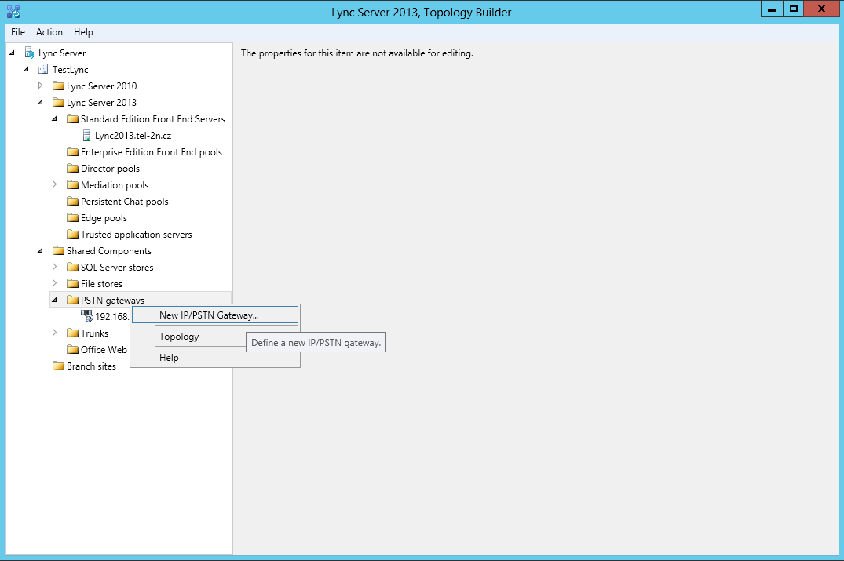Choose New IP/PSTN Gateway from context menu

209,315
